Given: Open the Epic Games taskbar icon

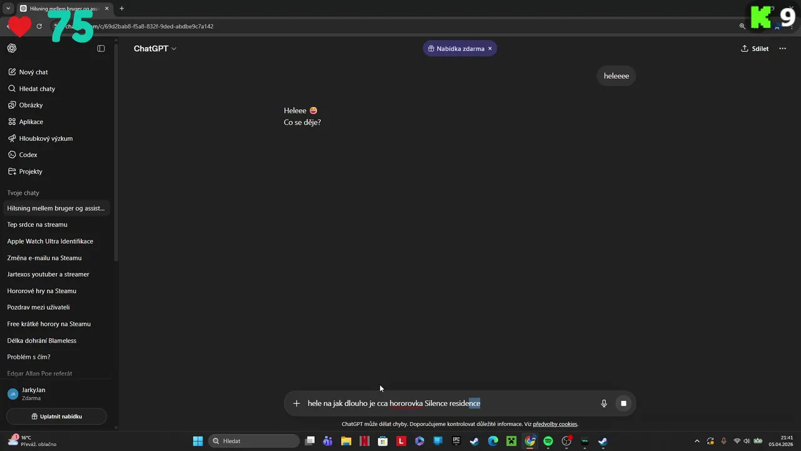Looking at the screenshot, I should point(456,441).
